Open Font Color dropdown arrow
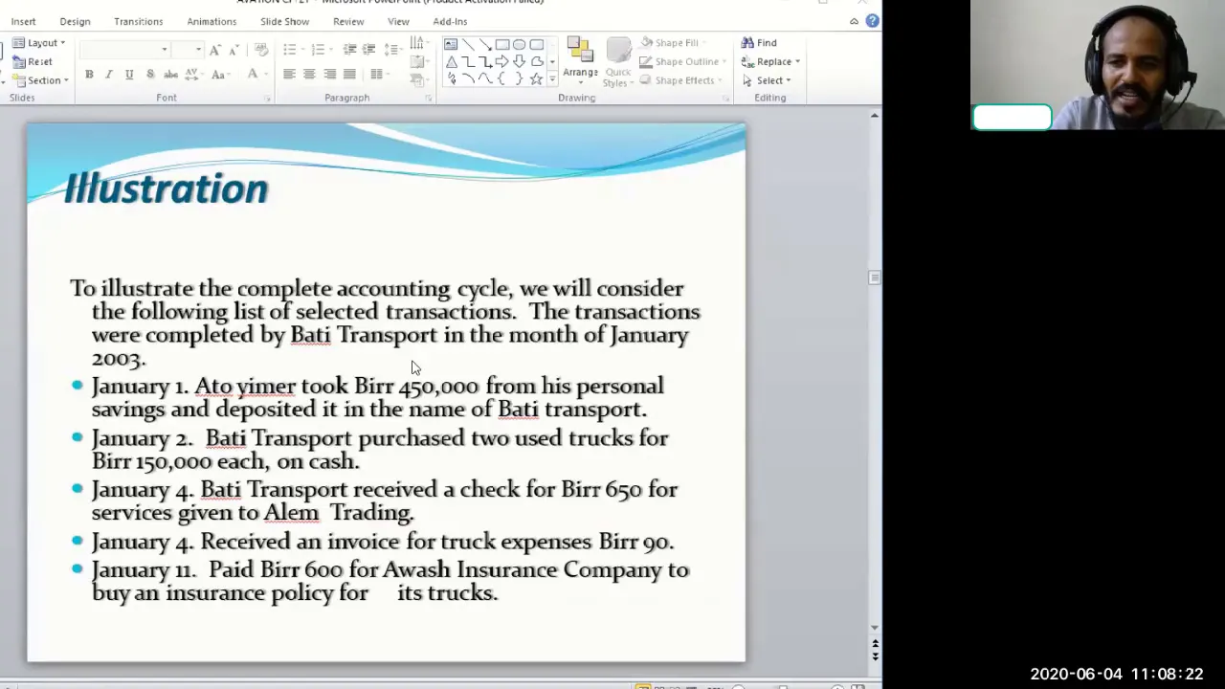 click(x=266, y=74)
